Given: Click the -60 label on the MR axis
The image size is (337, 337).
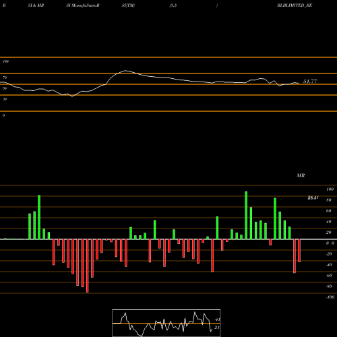Looking at the screenshot, I should (329, 276).
